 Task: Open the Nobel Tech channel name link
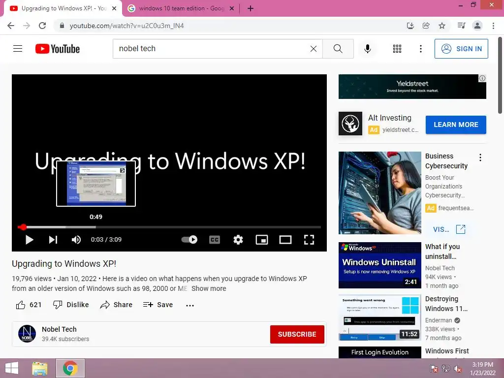coord(59,329)
